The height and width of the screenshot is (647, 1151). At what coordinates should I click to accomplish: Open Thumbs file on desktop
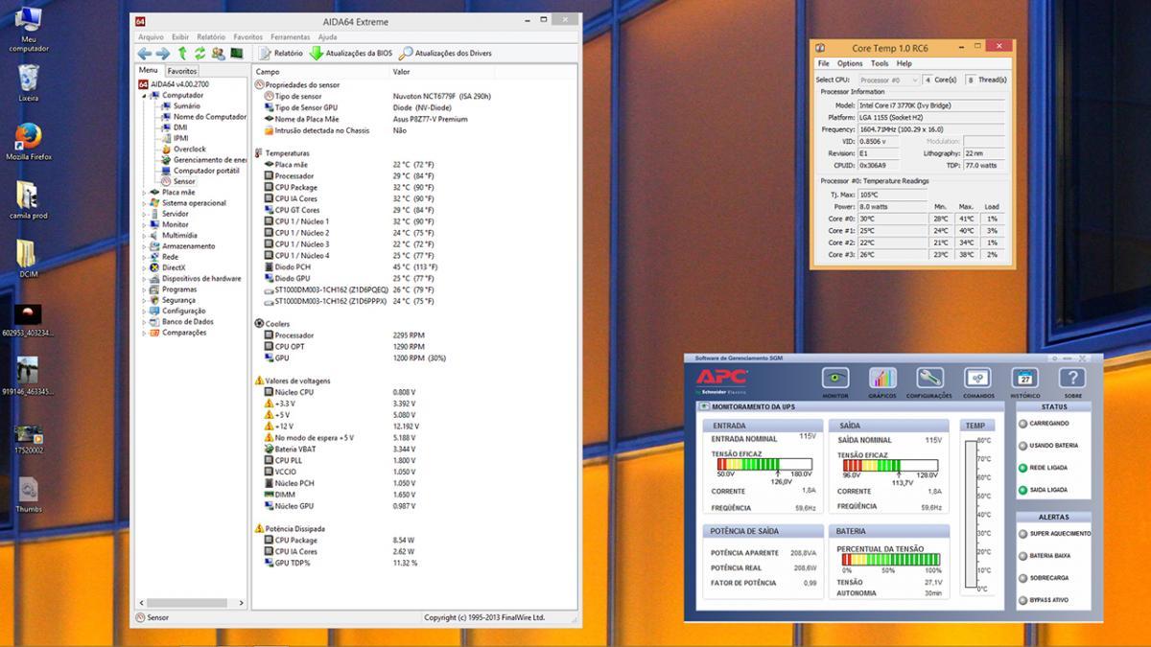pos(29,496)
